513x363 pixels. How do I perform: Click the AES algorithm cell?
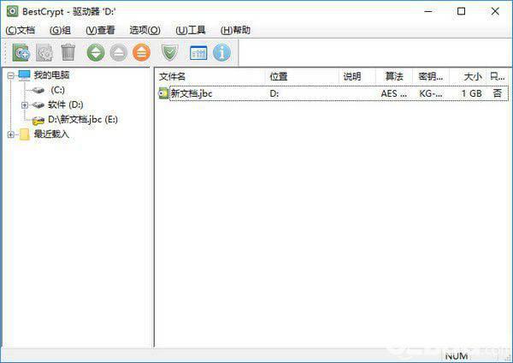(x=393, y=93)
